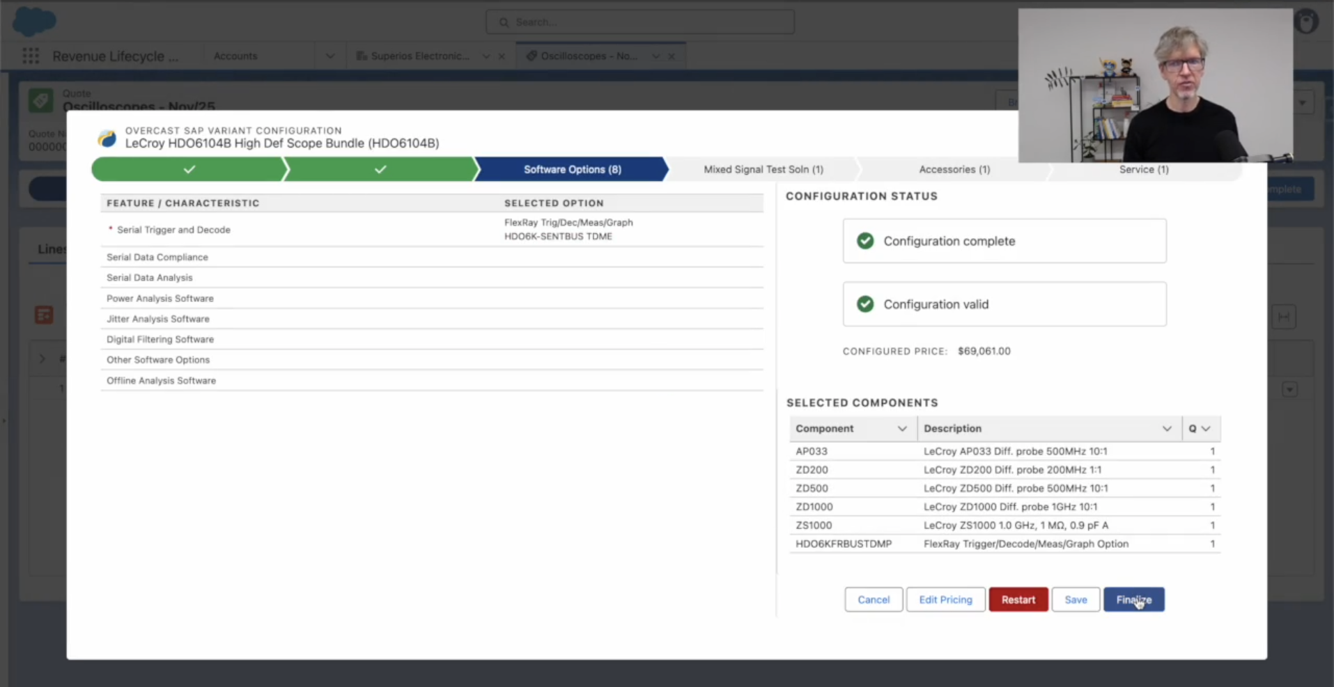The width and height of the screenshot is (1334, 687).
Task: Click the ZD500 component row
Action: pyautogui.click(x=1005, y=489)
